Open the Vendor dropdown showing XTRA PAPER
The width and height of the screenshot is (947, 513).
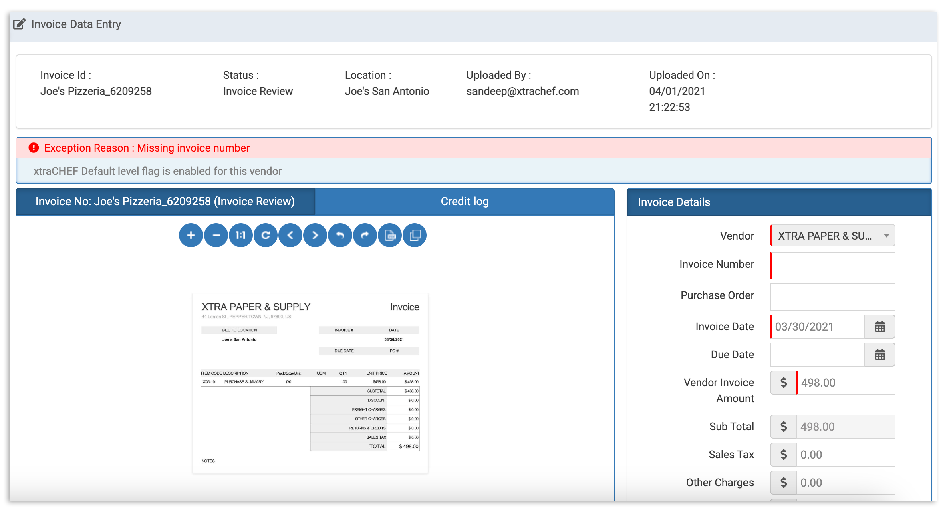click(x=832, y=236)
